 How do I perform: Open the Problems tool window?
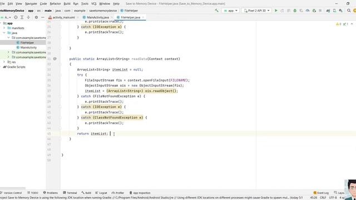tap(51, 193)
